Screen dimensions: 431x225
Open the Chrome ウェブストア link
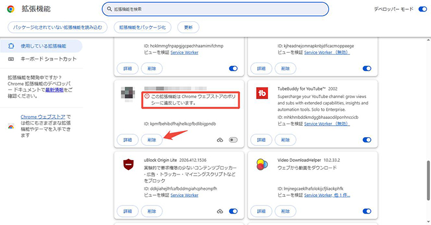point(43,117)
